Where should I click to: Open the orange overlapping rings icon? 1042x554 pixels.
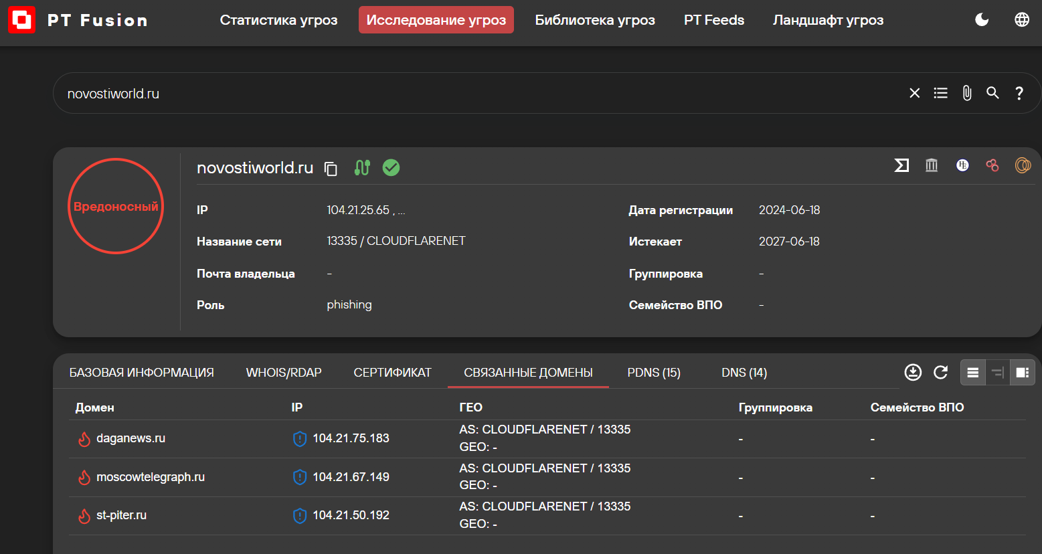pos(1023,165)
